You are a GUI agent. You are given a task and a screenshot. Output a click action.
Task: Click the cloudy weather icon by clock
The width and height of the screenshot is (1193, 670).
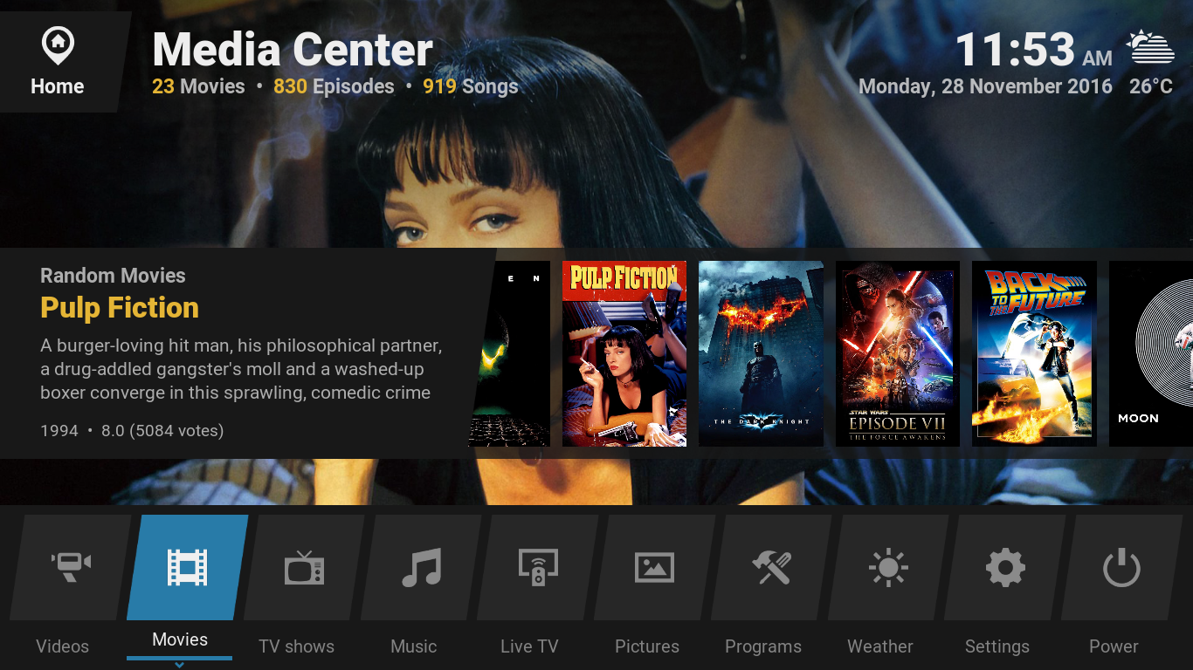click(1150, 47)
